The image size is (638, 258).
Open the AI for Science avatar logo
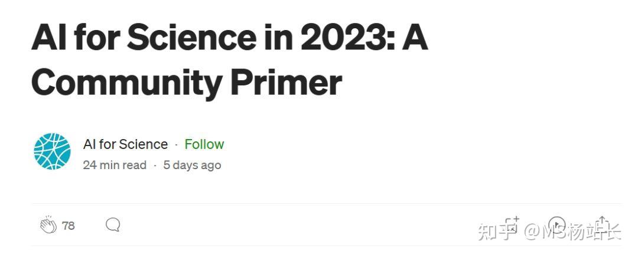pos(52,151)
